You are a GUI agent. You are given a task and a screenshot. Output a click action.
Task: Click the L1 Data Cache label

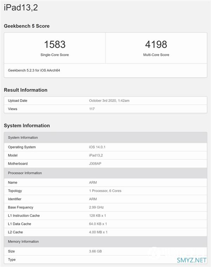pos(20,224)
